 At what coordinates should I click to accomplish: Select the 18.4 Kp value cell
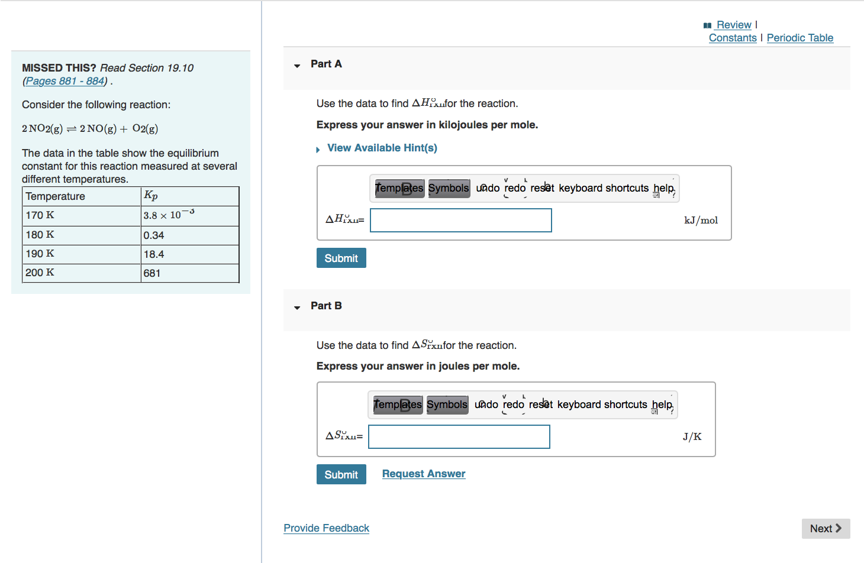click(x=190, y=254)
